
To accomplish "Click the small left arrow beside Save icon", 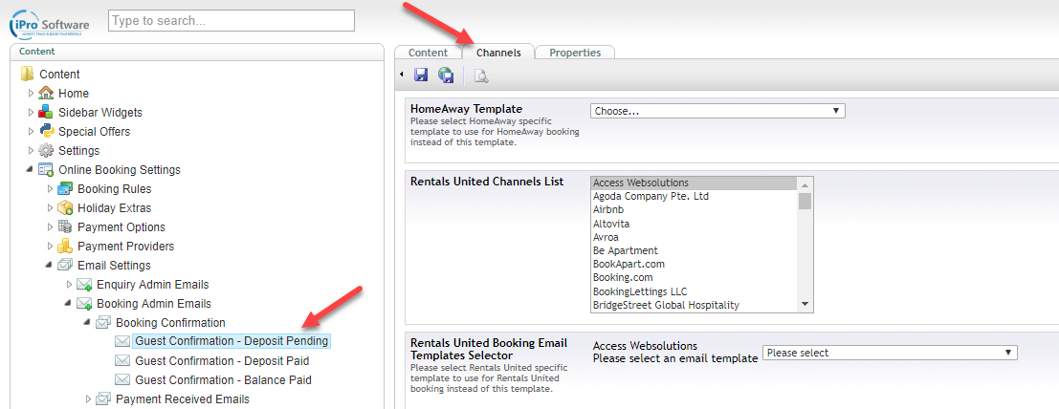I will (x=403, y=75).
